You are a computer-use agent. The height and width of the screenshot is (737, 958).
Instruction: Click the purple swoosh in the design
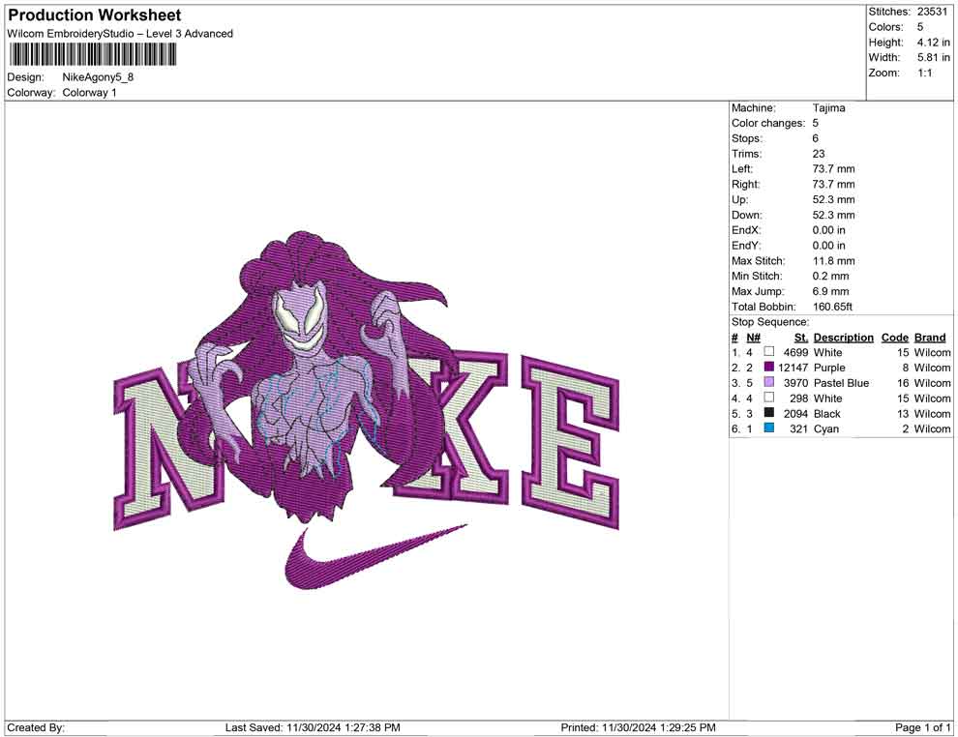375,557
